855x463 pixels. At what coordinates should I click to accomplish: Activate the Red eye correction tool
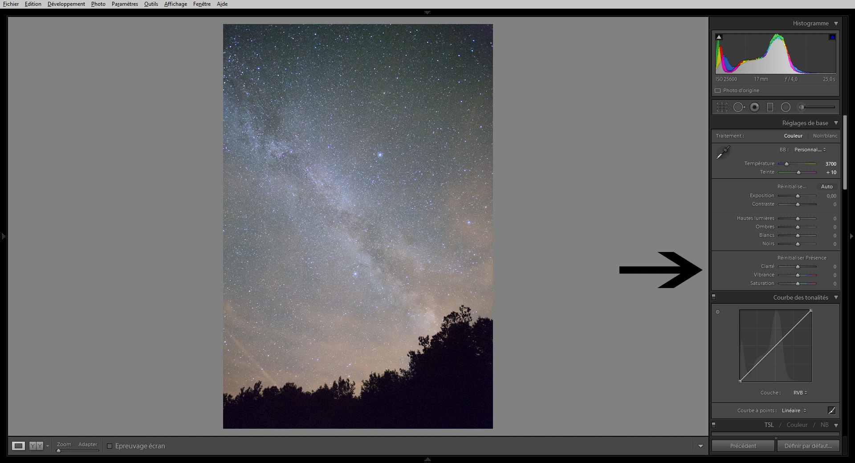(x=754, y=107)
